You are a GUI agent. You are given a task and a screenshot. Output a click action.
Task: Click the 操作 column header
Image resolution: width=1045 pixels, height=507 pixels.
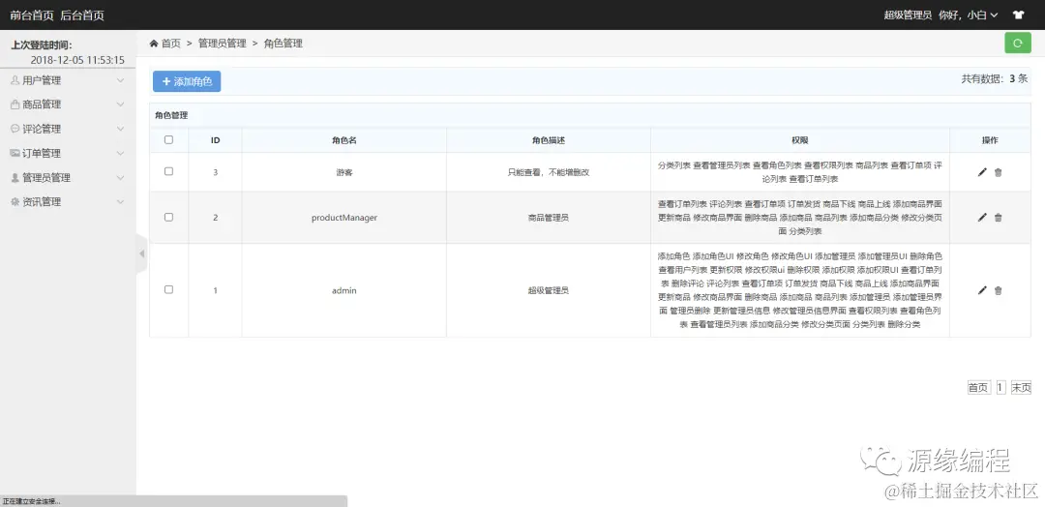990,140
